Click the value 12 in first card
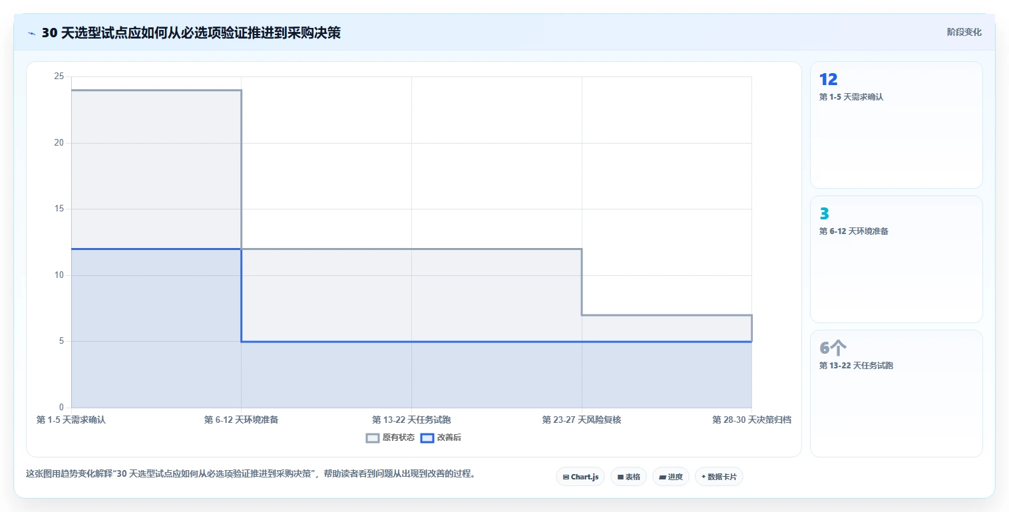This screenshot has height=512, width=1009. click(828, 80)
